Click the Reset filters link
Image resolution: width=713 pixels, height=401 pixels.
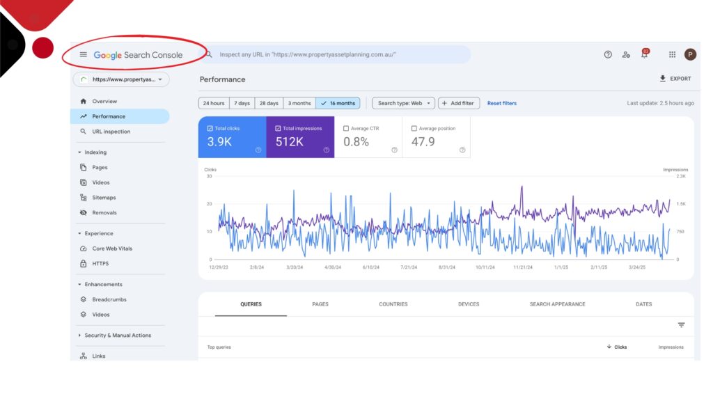(502, 103)
